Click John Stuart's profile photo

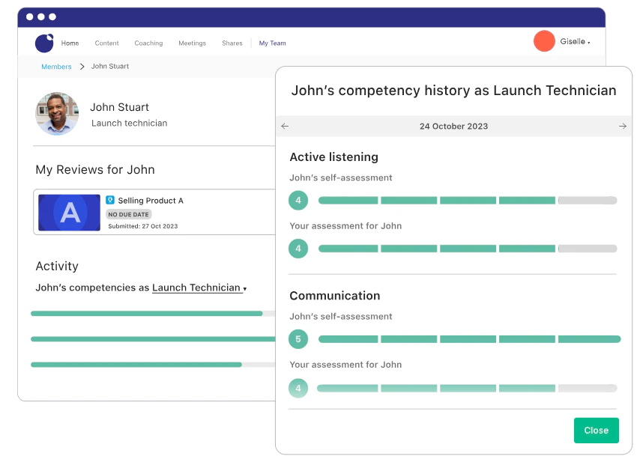(x=56, y=114)
